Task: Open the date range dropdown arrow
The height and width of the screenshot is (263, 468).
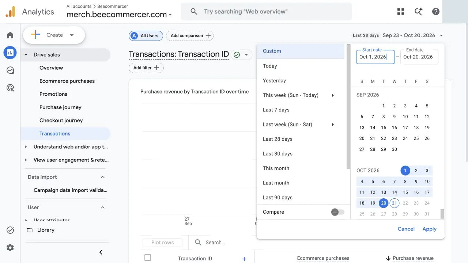Action: click(x=441, y=35)
